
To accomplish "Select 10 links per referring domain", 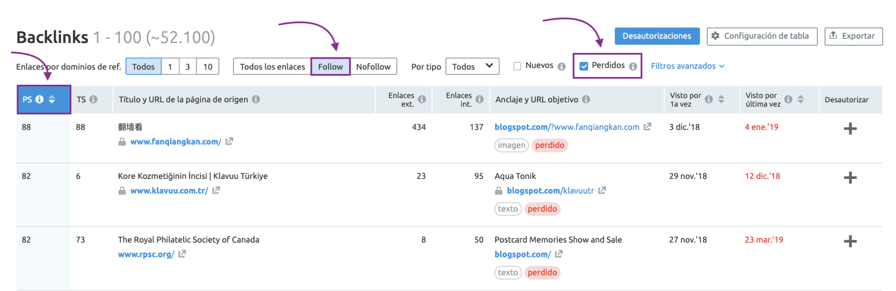I will coord(208,66).
